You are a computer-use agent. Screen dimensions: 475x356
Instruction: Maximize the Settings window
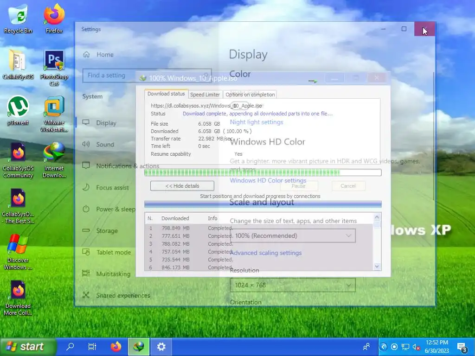[404, 29]
